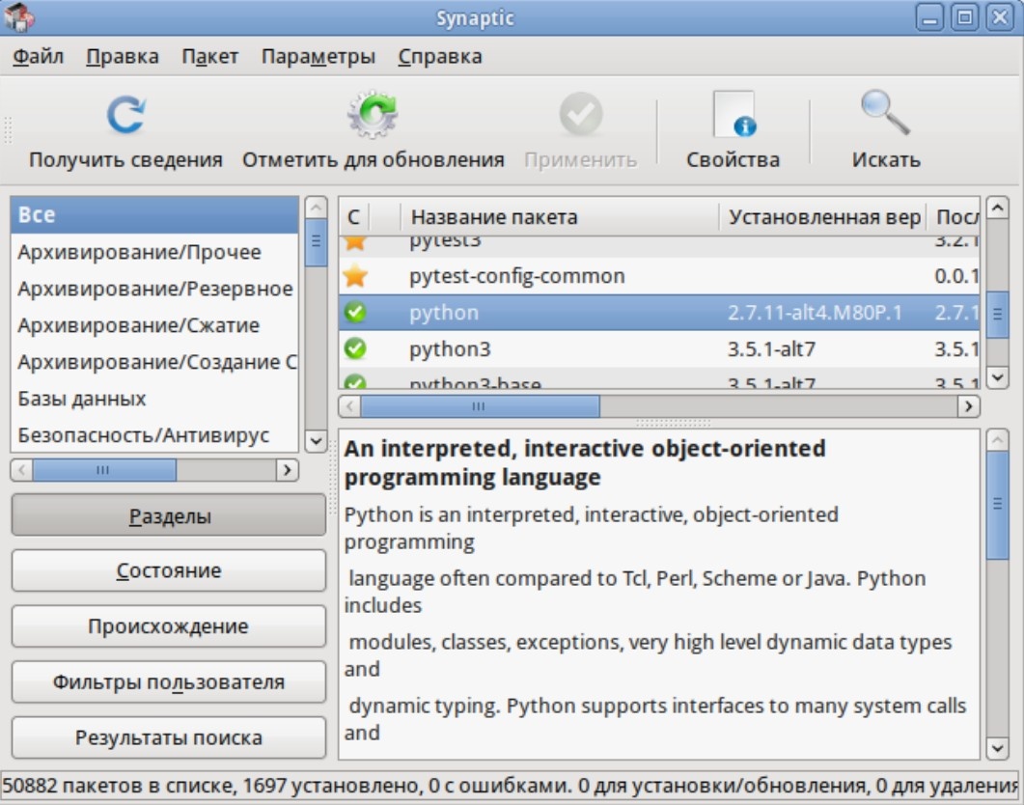
Task: Click the Reload package info icon
Action: [126, 115]
